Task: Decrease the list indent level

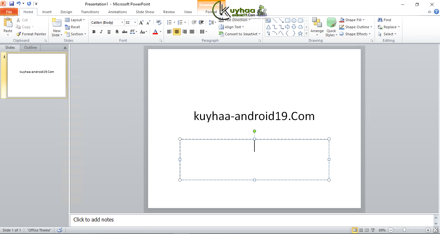Action: [194, 22]
